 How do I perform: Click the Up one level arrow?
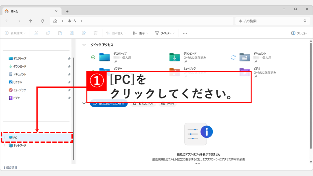pos(31,21)
